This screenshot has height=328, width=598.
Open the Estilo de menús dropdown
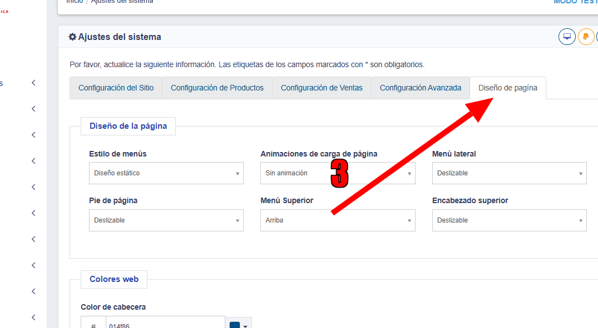point(166,173)
